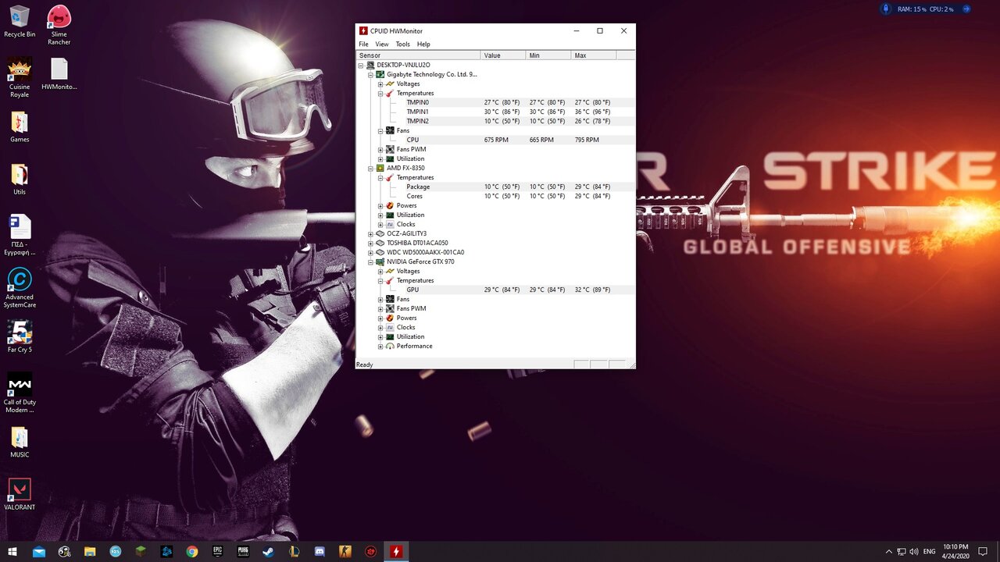1000x562 pixels.
Task: Open the Recycle Bin desktop icon
Action: tap(20, 21)
